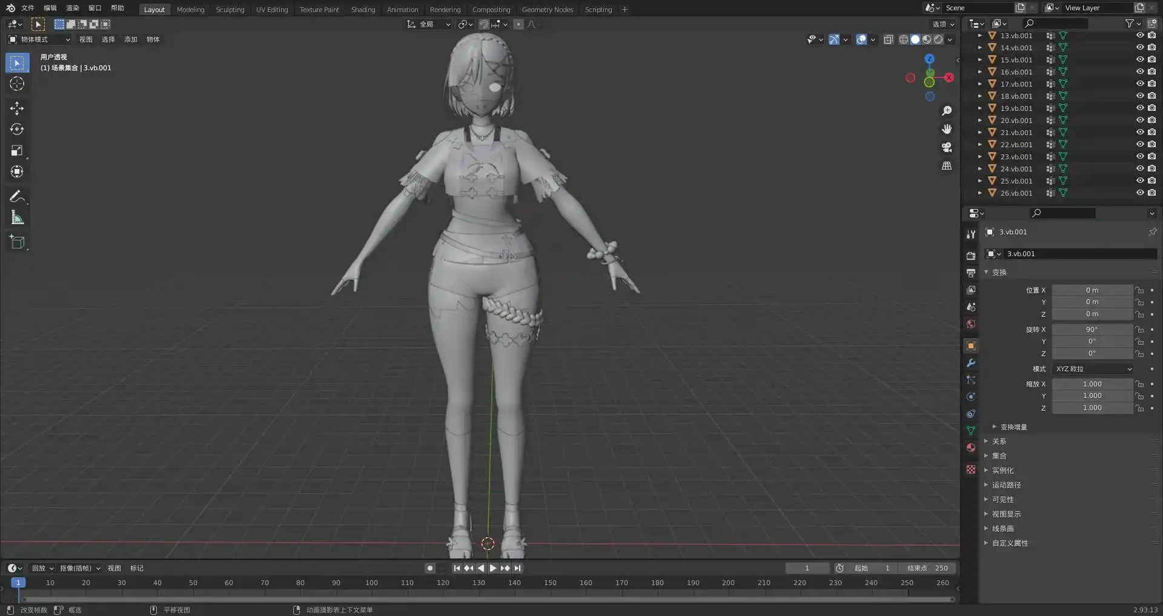Open the Object Data mesh properties tab

pos(971,431)
